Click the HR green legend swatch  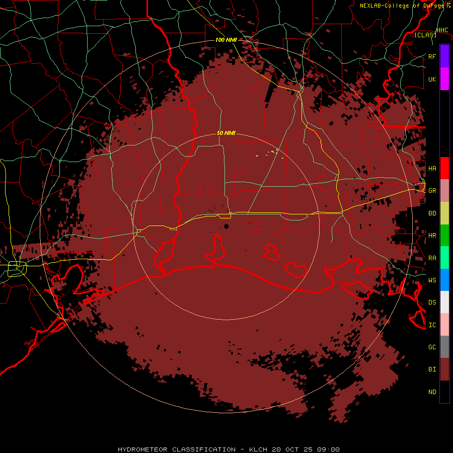(x=444, y=236)
